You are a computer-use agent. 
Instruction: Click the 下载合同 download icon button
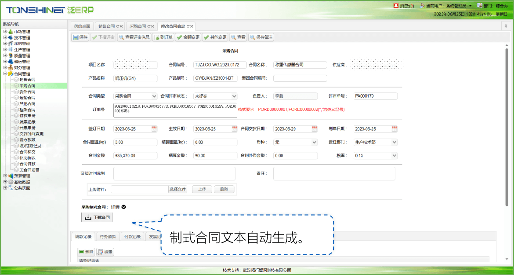pyautogui.click(x=98, y=217)
